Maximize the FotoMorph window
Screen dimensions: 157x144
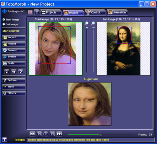(x=147, y=4)
